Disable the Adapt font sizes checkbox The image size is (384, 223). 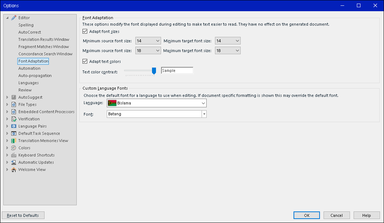tap(85, 31)
